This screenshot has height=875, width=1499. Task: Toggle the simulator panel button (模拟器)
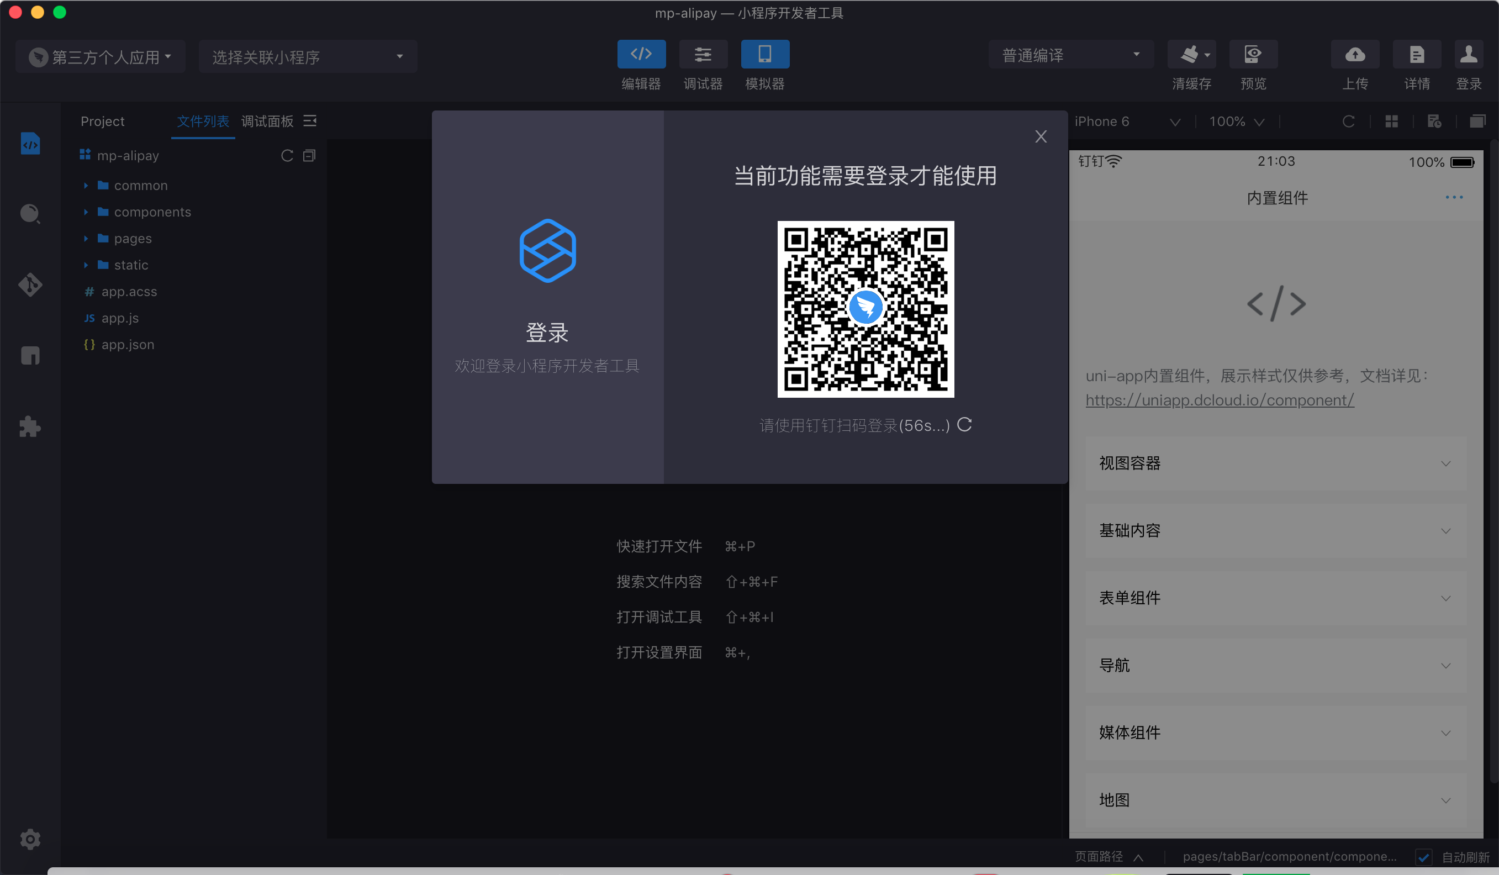[764, 55]
